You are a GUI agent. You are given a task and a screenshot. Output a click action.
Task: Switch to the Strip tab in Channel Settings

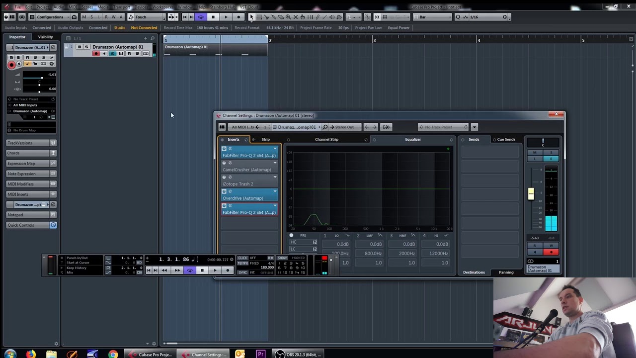coord(266,140)
